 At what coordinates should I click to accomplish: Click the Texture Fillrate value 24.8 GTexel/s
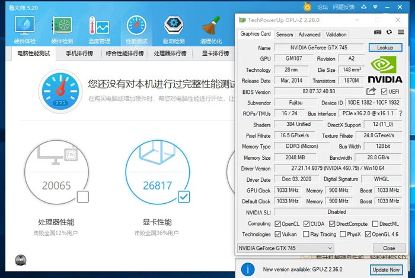pyautogui.click(x=379, y=135)
